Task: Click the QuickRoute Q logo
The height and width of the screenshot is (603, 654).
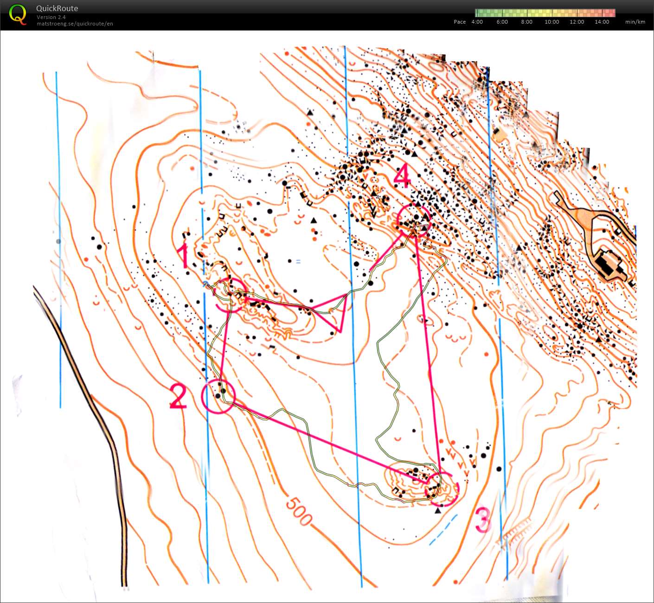Action: pos(18,14)
